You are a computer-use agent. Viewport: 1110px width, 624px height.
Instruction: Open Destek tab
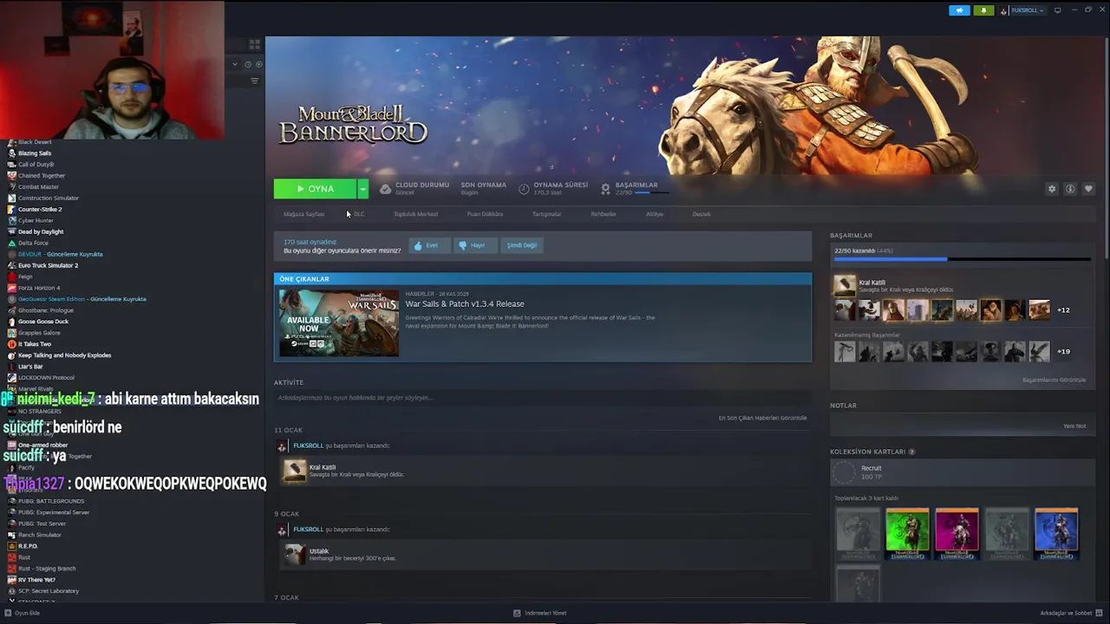701,214
